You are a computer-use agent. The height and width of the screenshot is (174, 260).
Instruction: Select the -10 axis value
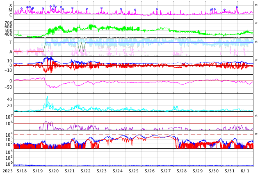click(x=8, y=70)
